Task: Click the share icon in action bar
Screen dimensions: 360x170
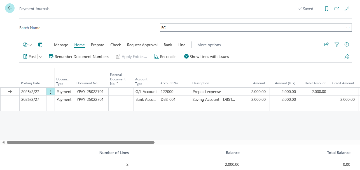Action: (326, 45)
